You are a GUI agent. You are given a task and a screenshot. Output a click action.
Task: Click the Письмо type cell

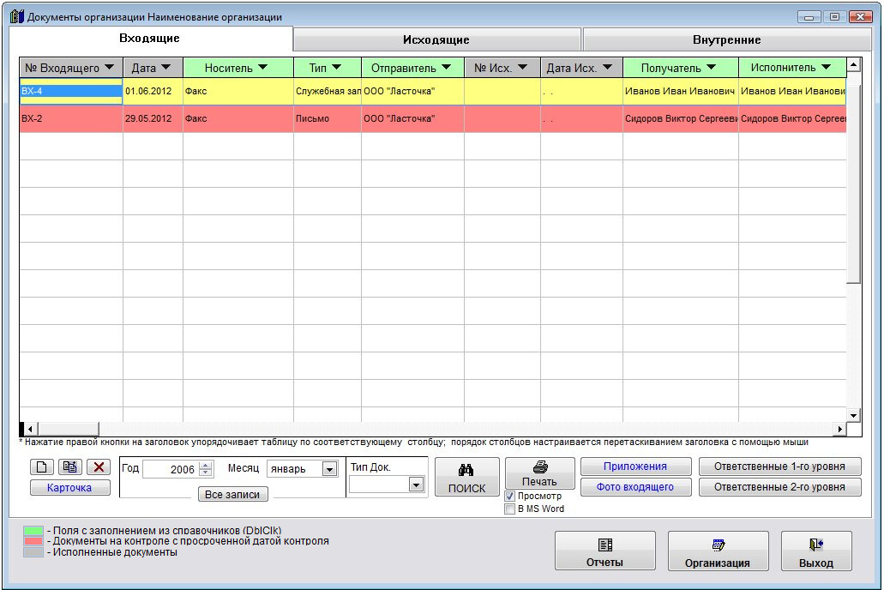click(x=328, y=118)
